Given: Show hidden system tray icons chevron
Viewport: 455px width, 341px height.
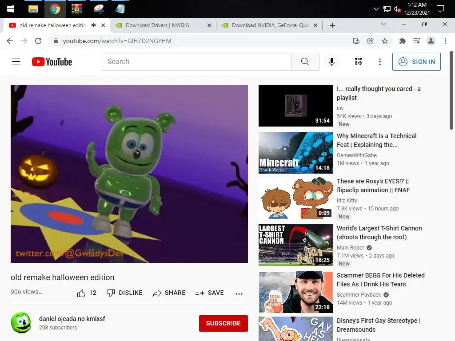Looking at the screenshot, I should 376,9.
